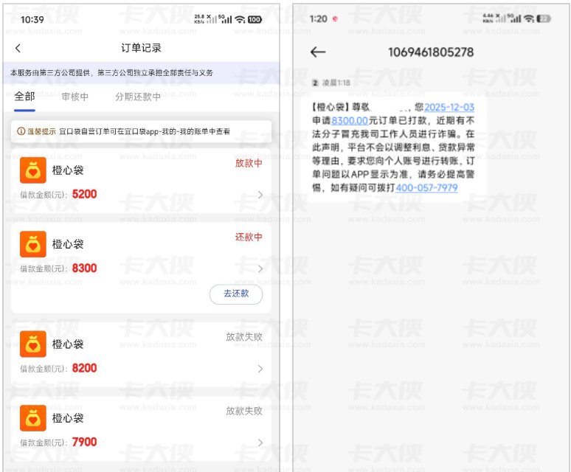Switch to the 审核中 tab

(x=75, y=97)
